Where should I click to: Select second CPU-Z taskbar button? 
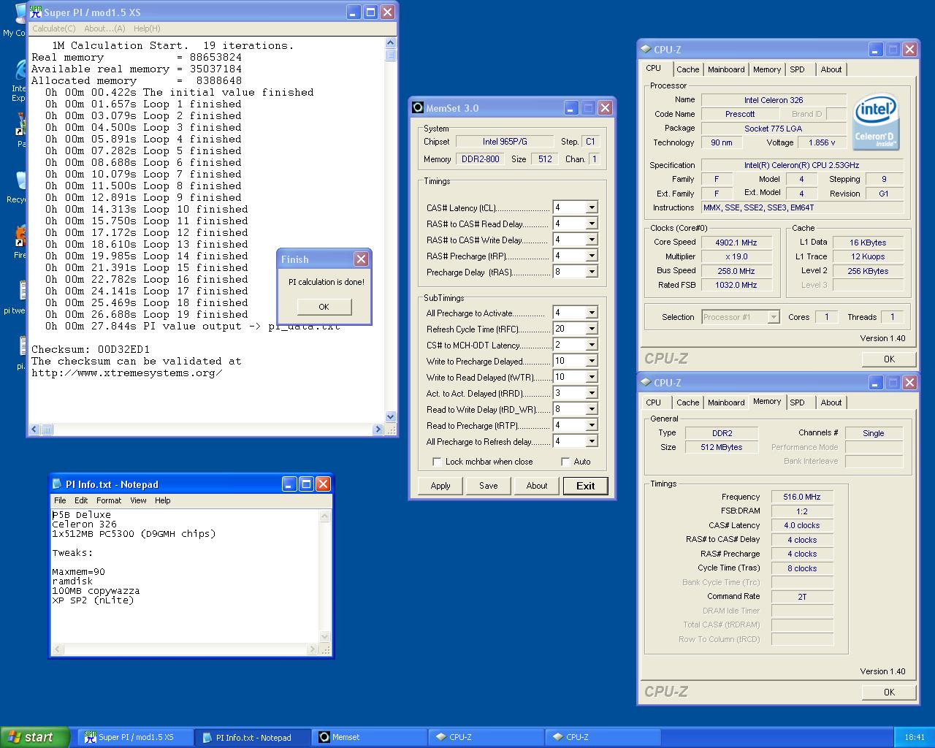[603, 737]
